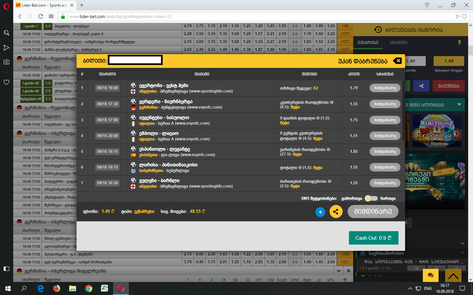Send page to My Flow from address bar

(x=458, y=17)
